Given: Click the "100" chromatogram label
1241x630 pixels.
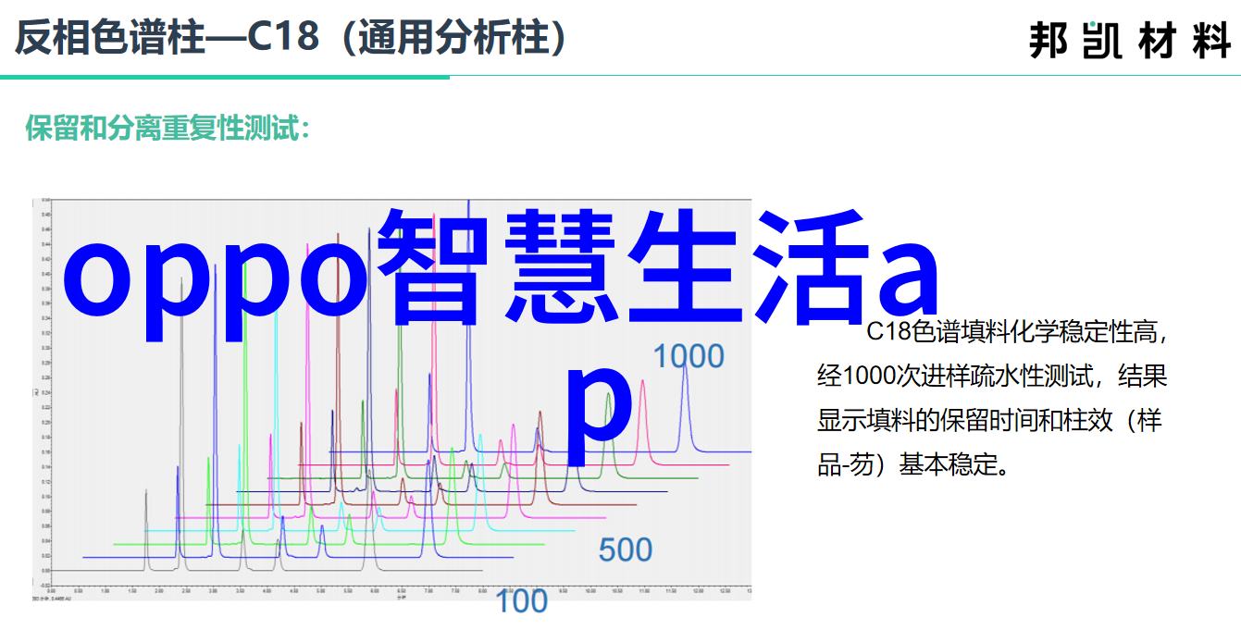Looking at the screenshot, I should [x=521, y=601].
